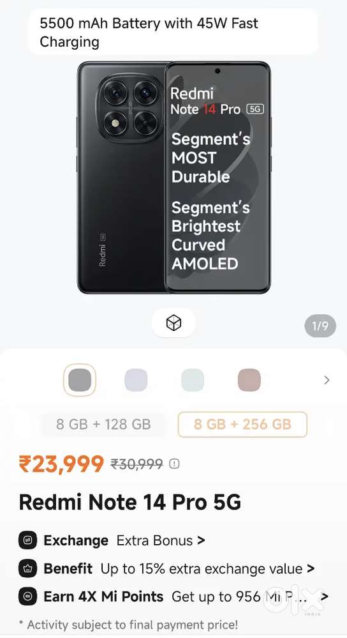The height and width of the screenshot is (638, 347).
Task: Tap the price info exclamation icon
Action: point(174,464)
